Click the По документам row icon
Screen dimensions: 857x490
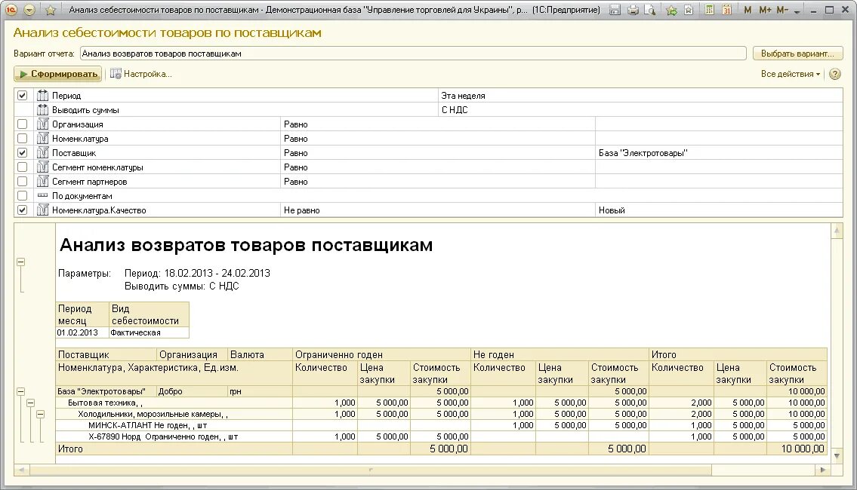(42, 195)
